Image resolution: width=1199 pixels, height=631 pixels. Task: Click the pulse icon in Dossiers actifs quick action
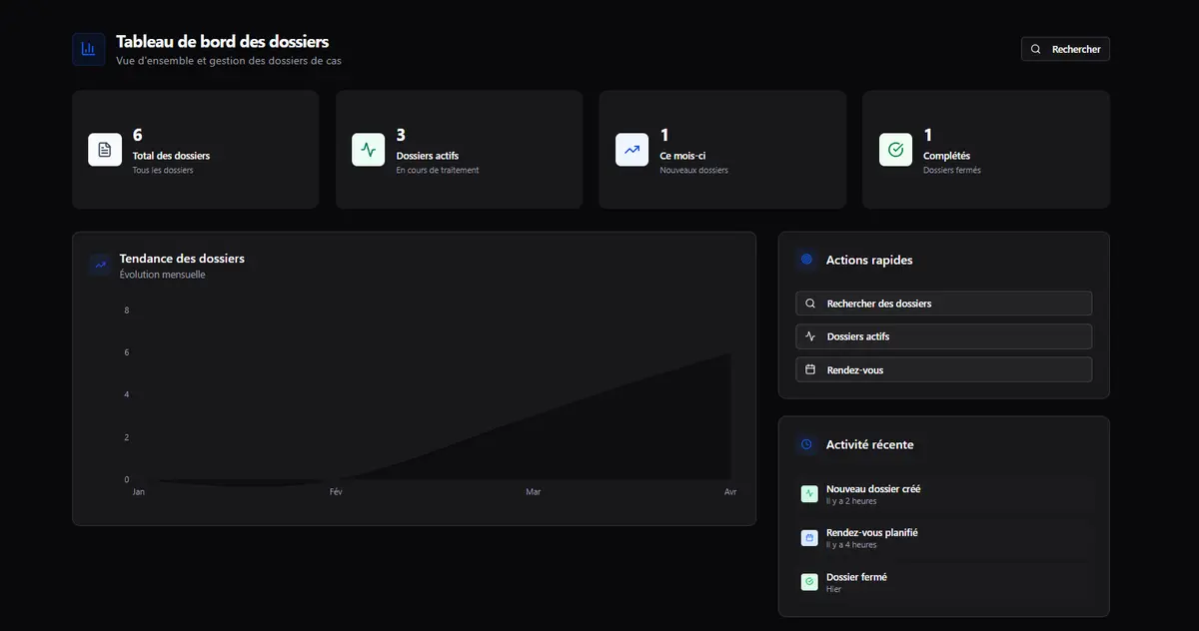pos(810,336)
